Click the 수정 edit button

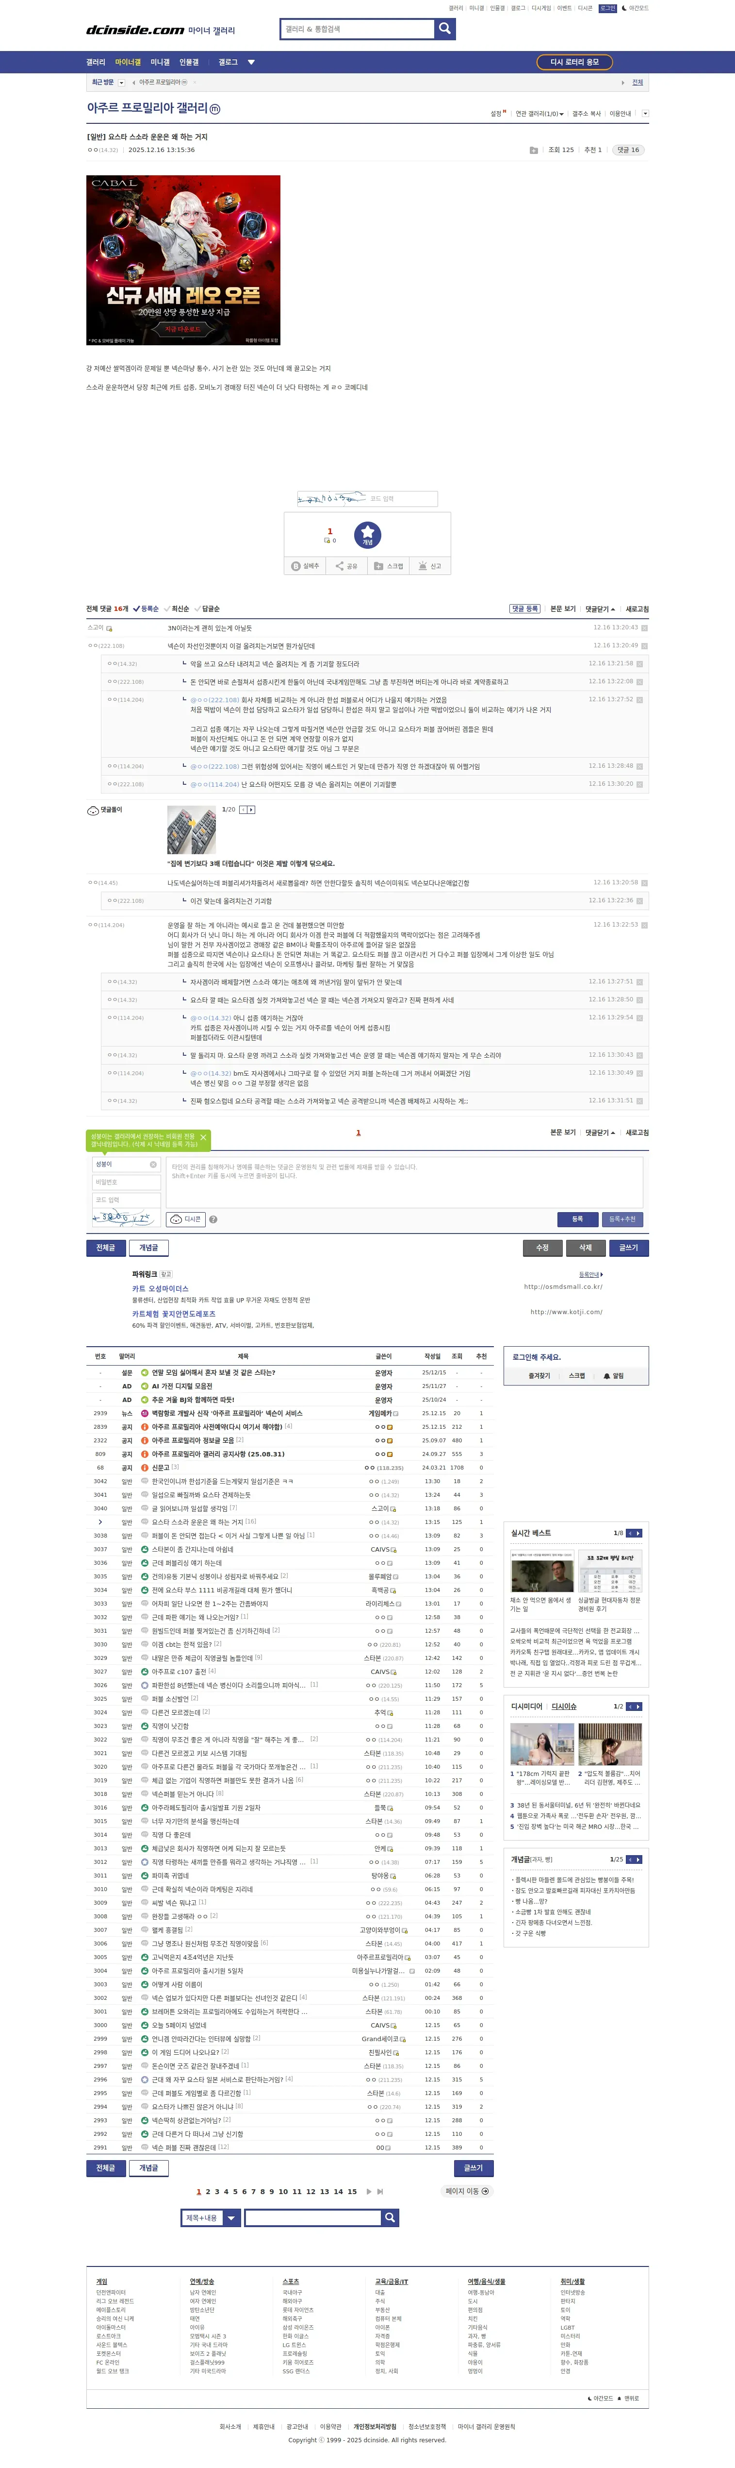point(542,1248)
